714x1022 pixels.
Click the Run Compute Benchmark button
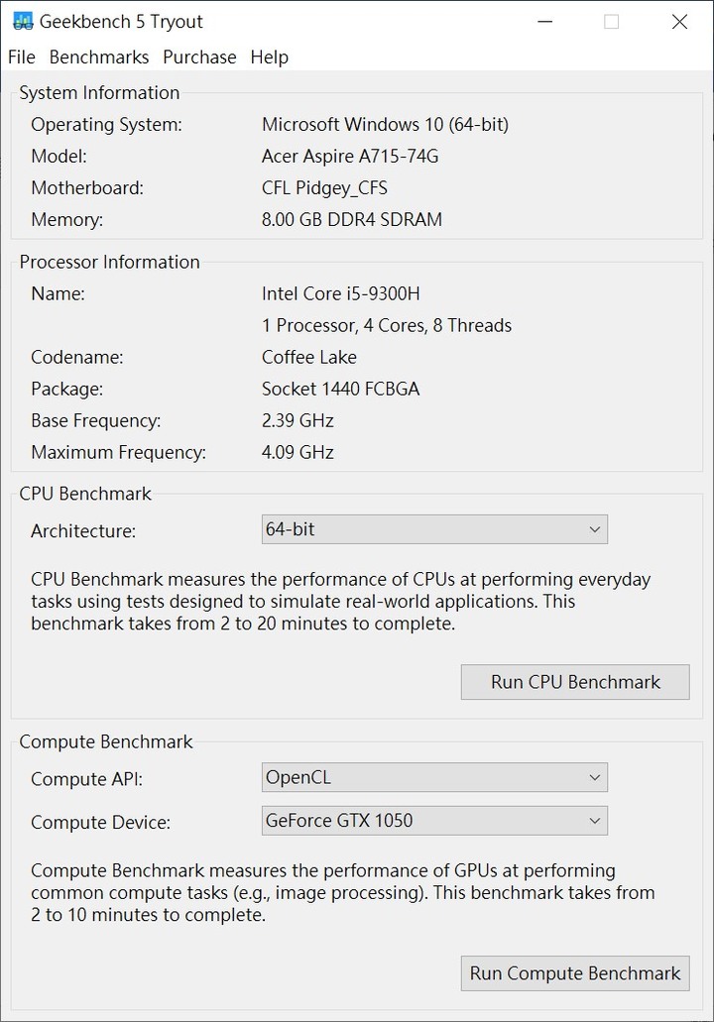click(575, 973)
